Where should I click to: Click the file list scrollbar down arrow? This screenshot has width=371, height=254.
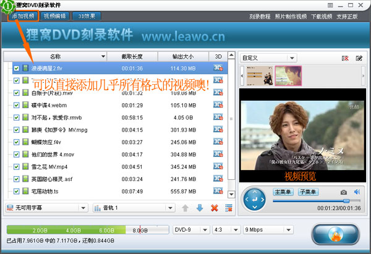click(x=231, y=195)
